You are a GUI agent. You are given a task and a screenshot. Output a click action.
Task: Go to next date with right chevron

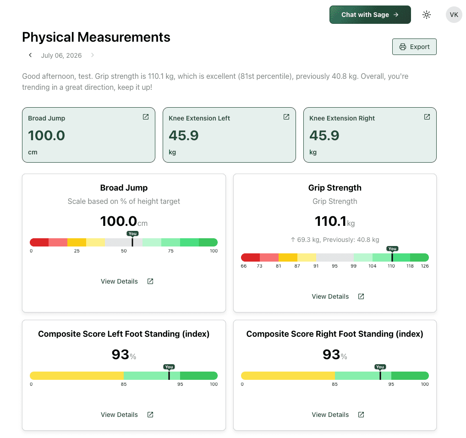coord(93,55)
